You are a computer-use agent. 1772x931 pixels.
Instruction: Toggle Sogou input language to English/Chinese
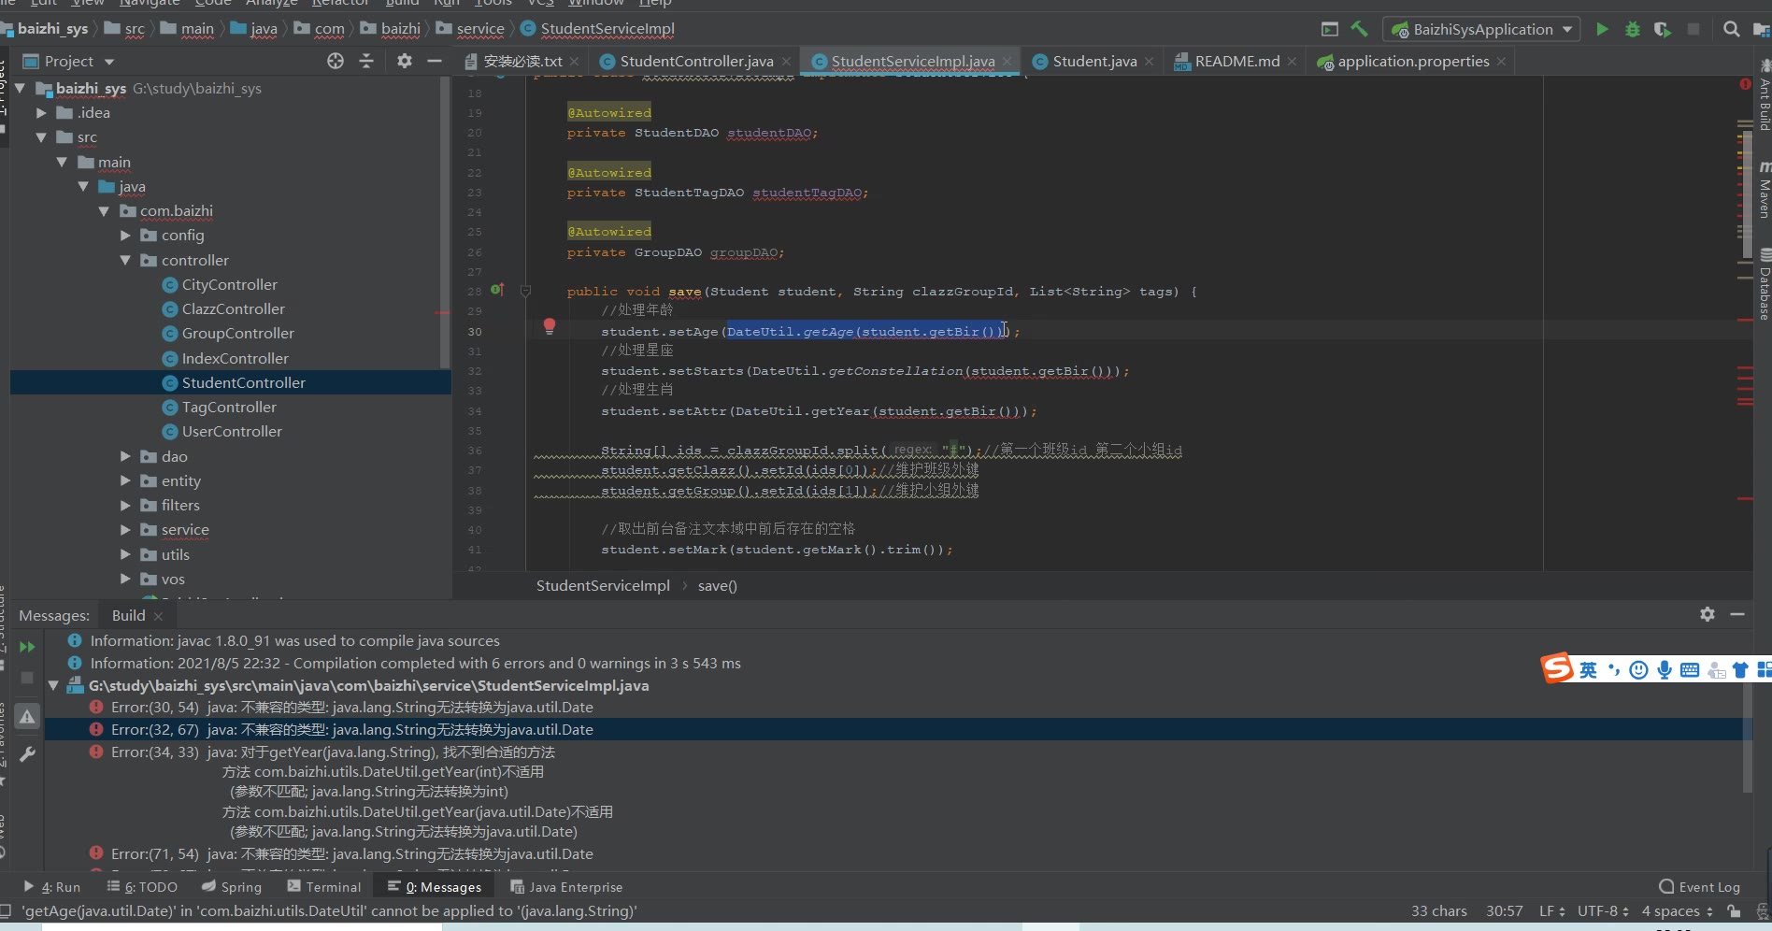(x=1588, y=669)
